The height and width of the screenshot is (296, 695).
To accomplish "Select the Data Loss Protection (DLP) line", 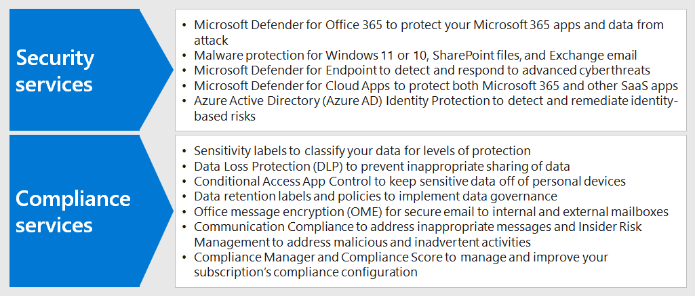I will pyautogui.click(x=382, y=167).
